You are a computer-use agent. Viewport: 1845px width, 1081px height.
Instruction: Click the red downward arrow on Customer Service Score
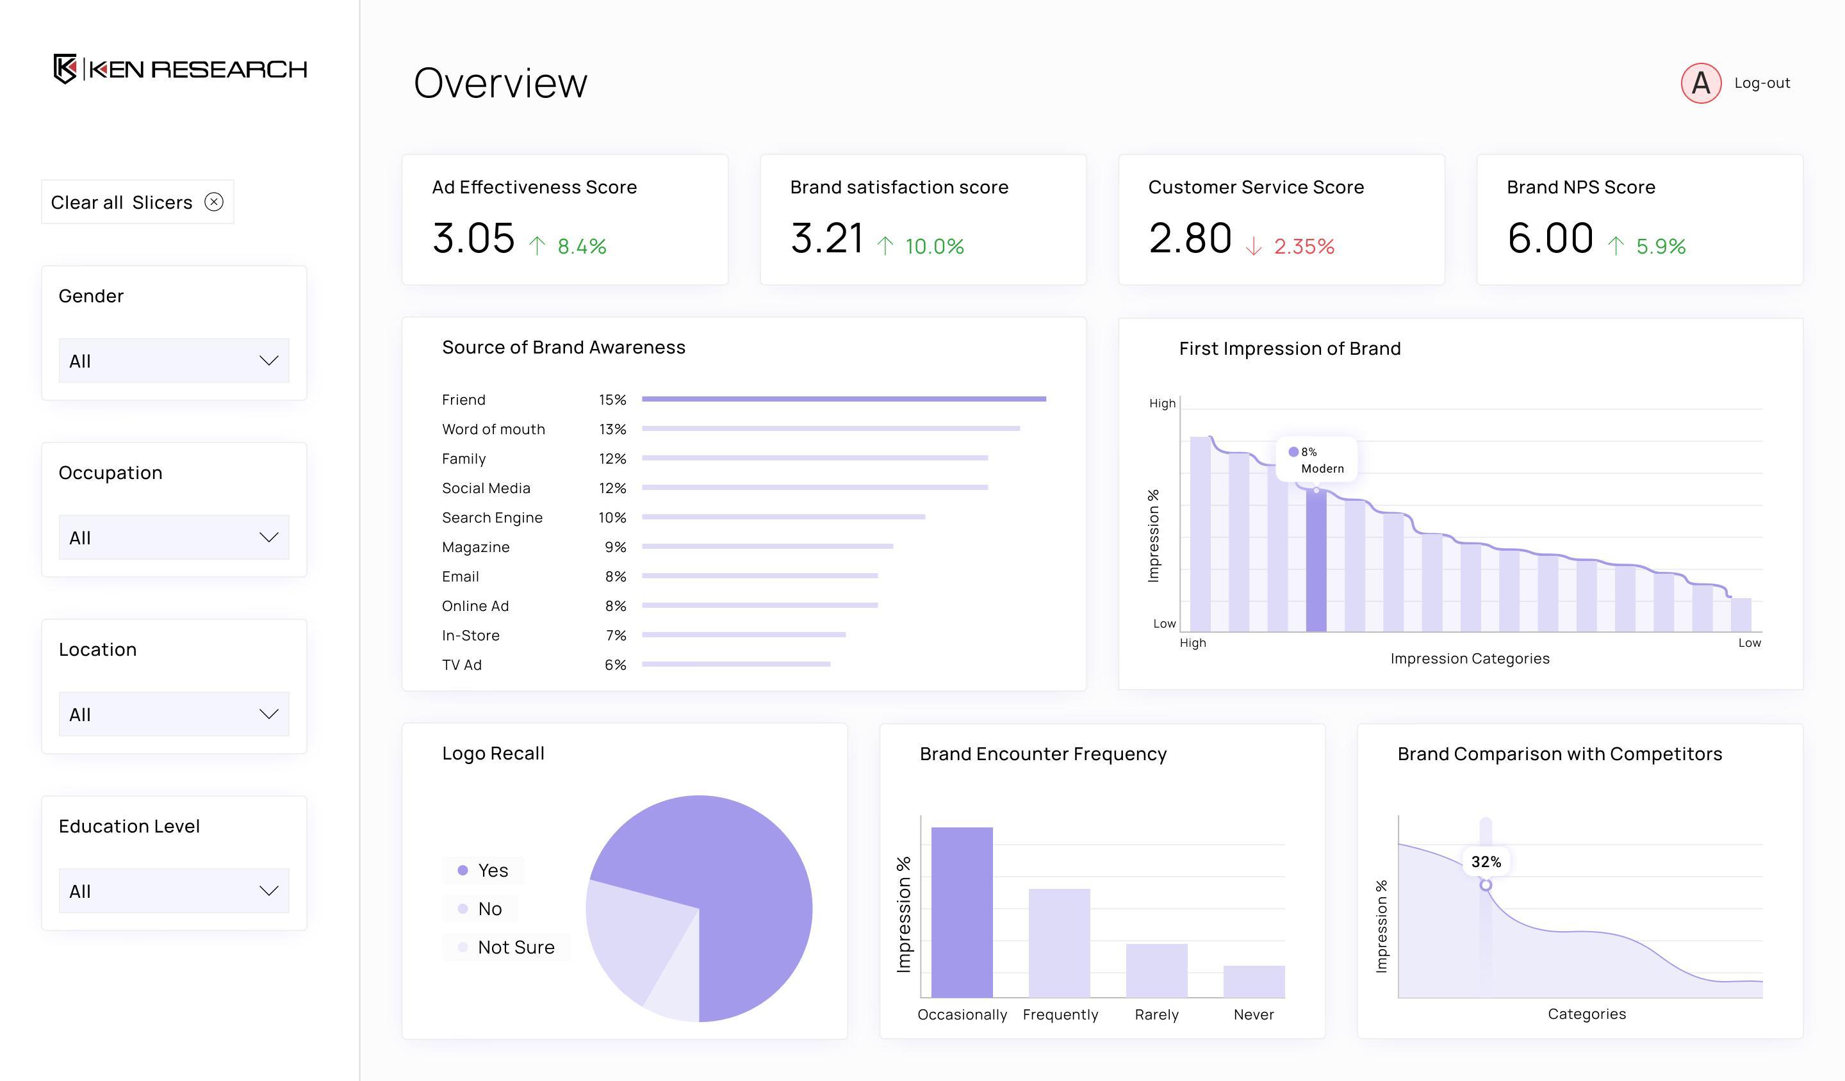click(1254, 247)
